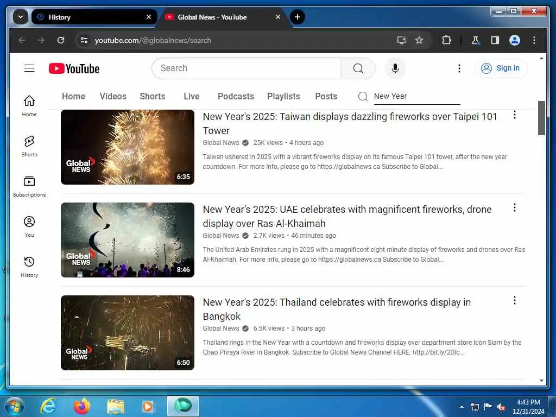Close the Global News - YouTube tab
This screenshot has width=556, height=417.
tap(278, 17)
